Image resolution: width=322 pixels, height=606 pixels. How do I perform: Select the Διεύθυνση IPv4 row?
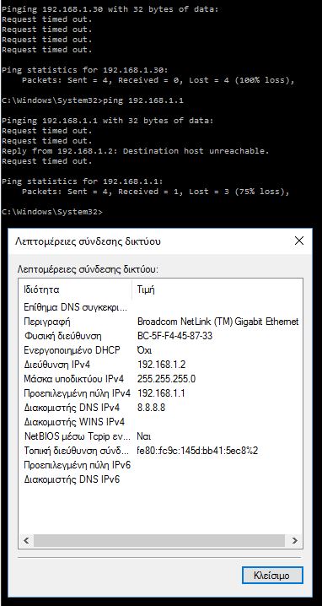[x=160, y=365]
